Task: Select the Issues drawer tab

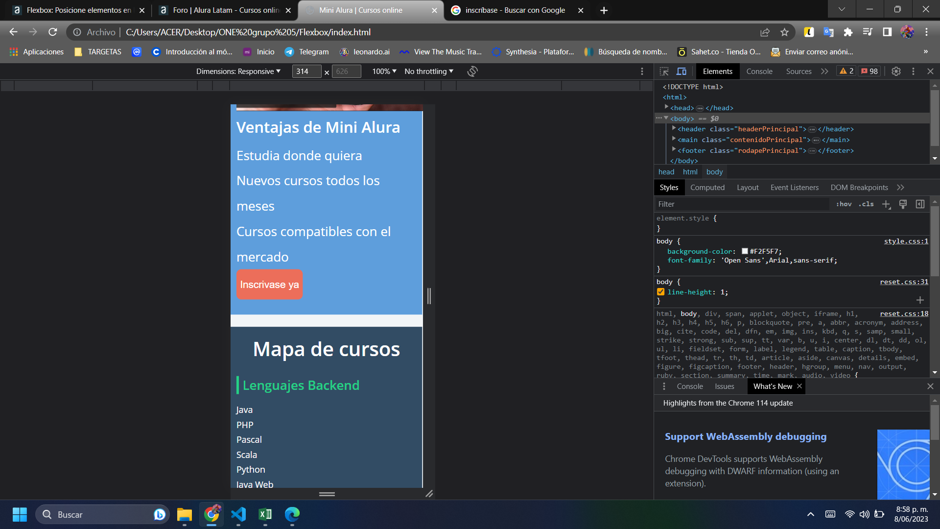Action: coord(724,386)
